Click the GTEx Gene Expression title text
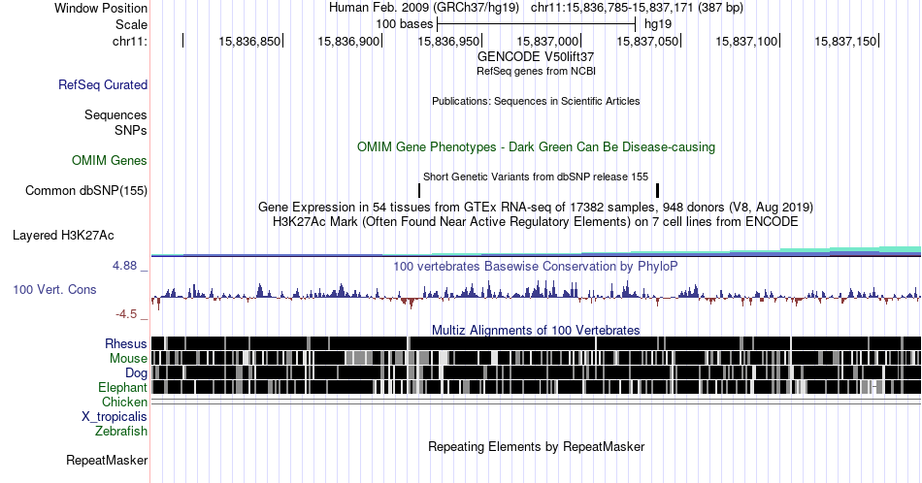This screenshot has width=922, height=483. coord(536,207)
